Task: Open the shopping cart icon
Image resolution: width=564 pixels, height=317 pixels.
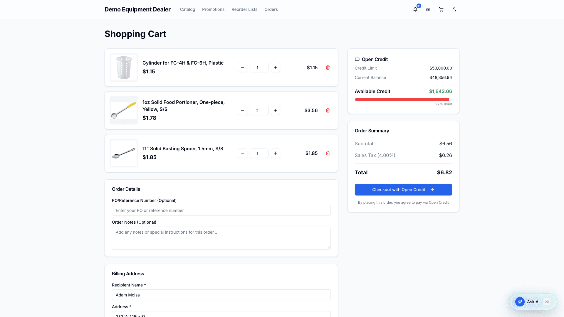Action: click(x=441, y=9)
